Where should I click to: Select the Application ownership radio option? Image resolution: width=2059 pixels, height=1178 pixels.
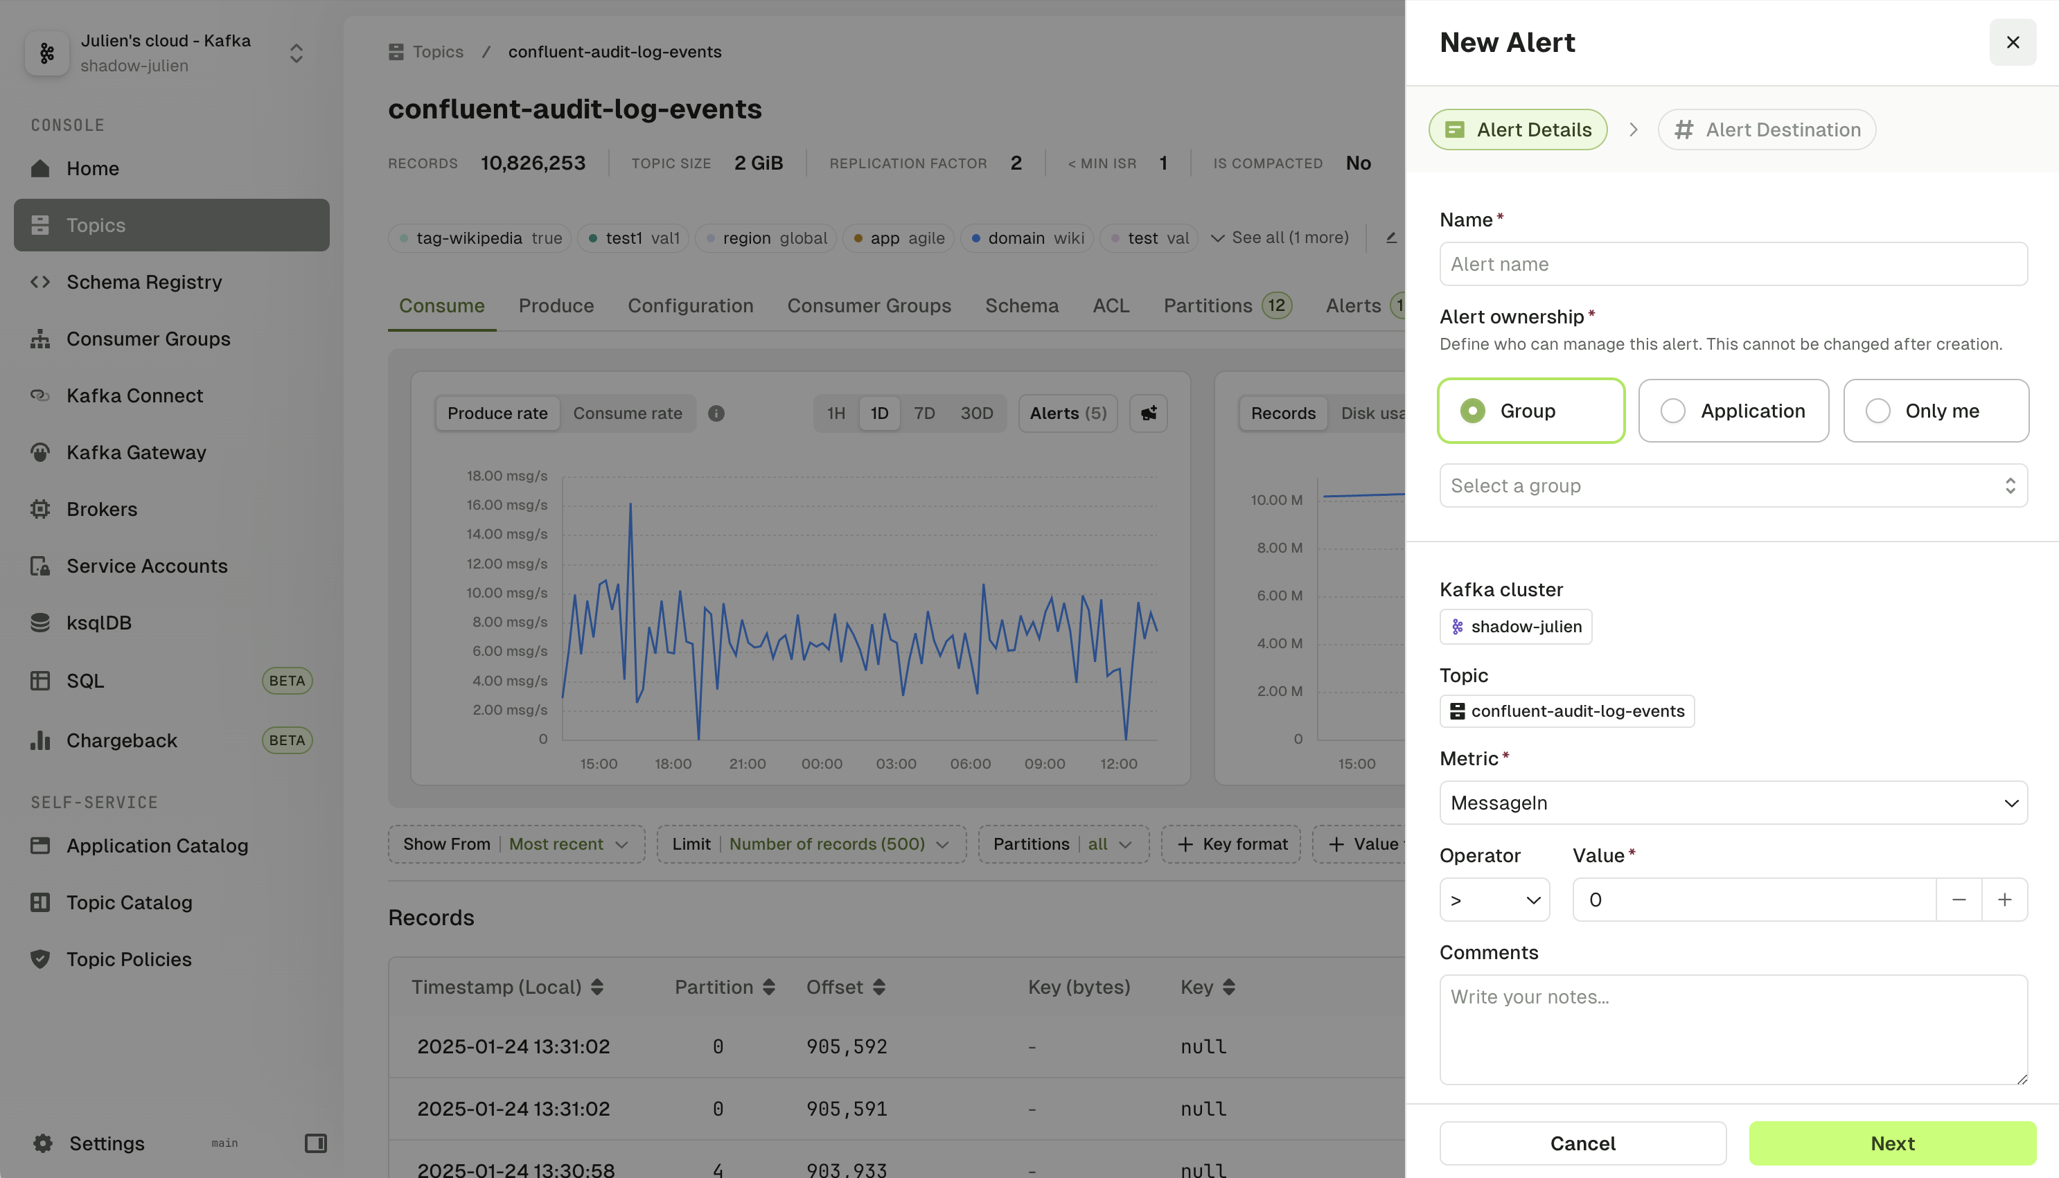coord(1733,410)
